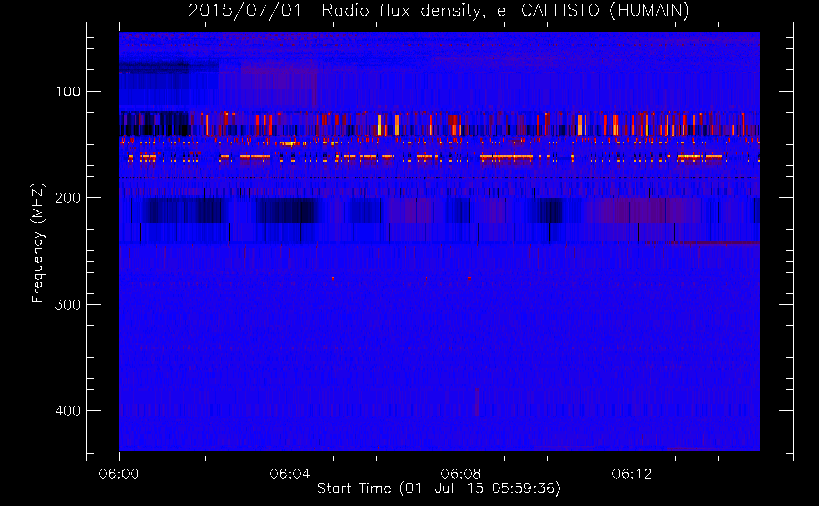Click the 06:08 time tick label
Viewport: 819px width, 506px height.
point(461,474)
